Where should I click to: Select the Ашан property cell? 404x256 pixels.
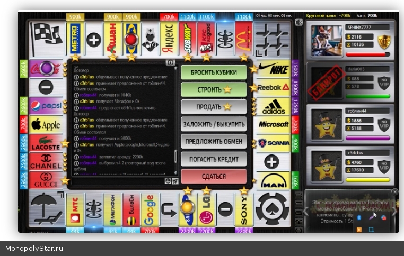[112, 40]
